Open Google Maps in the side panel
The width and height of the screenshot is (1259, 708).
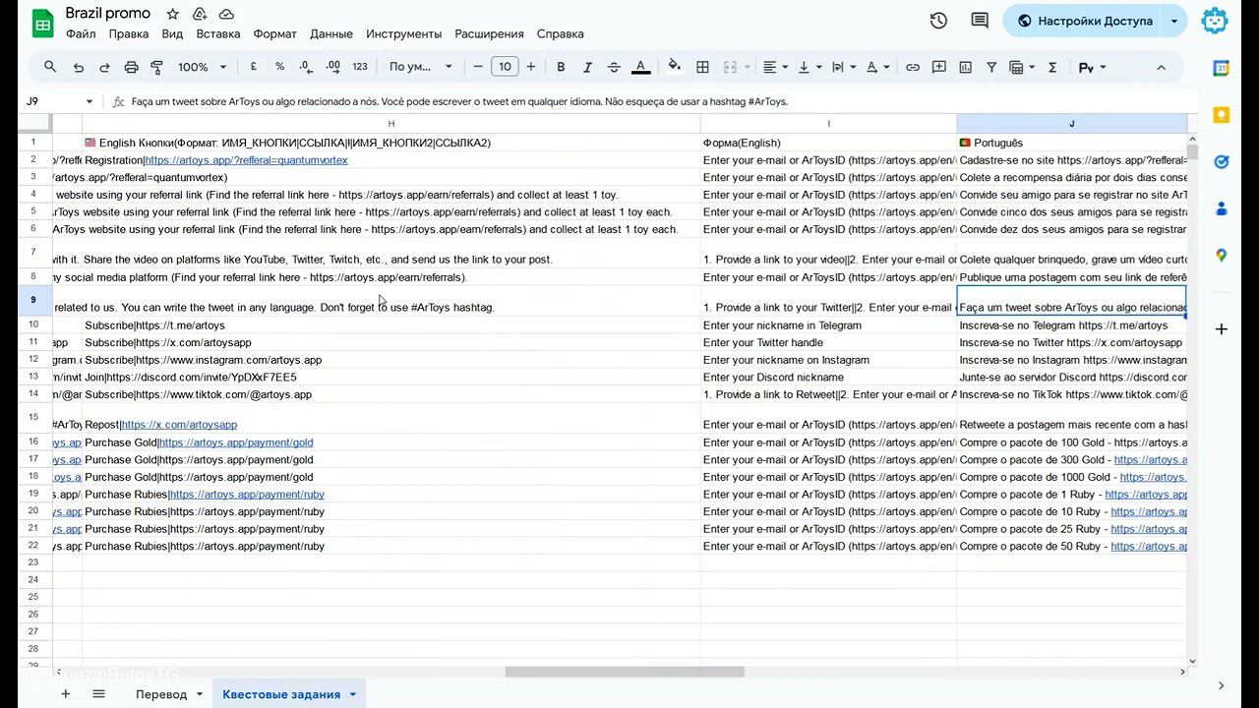tap(1221, 256)
